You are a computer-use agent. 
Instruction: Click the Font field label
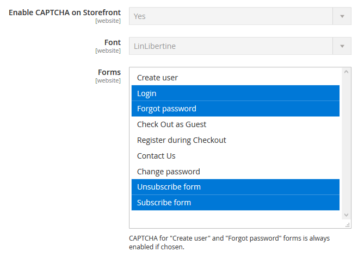[x=113, y=42]
